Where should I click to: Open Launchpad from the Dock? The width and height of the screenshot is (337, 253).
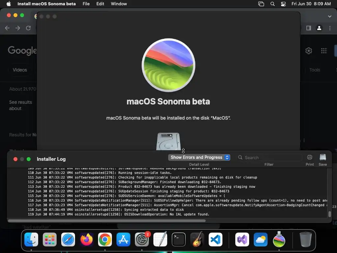coord(50,239)
